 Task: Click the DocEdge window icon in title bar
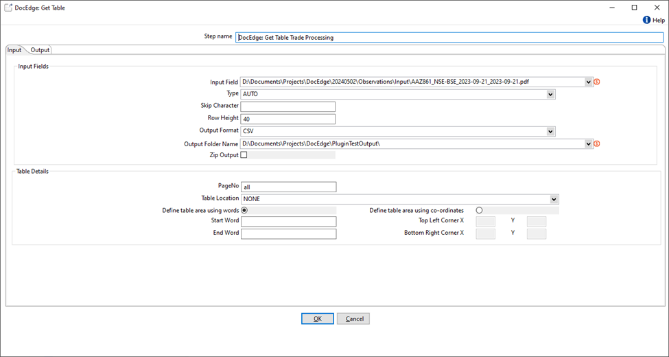[8, 8]
